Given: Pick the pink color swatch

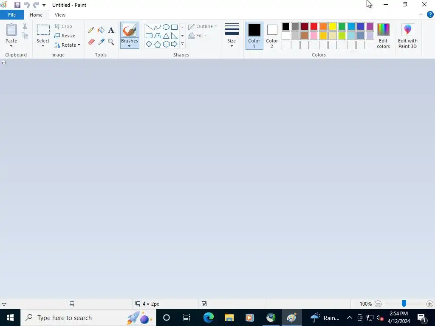Looking at the screenshot, I should pyautogui.click(x=314, y=36).
